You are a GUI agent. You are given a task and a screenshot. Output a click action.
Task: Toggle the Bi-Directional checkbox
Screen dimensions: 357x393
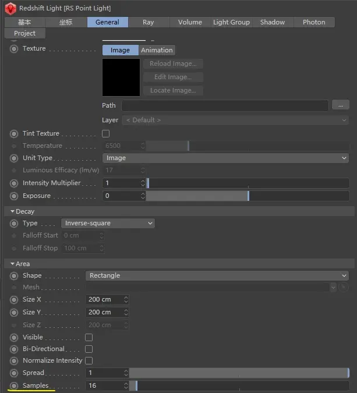(89, 349)
